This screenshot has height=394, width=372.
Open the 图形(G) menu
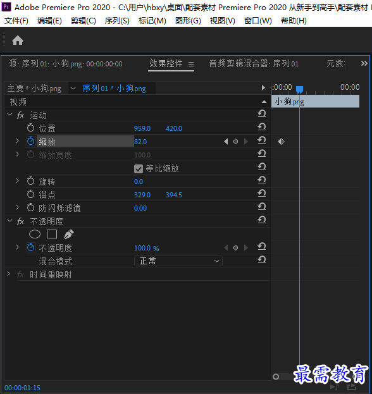click(x=188, y=21)
